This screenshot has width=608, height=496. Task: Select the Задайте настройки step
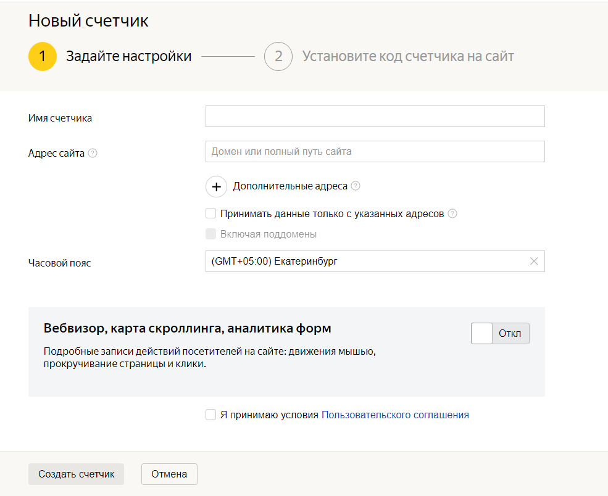point(129,57)
